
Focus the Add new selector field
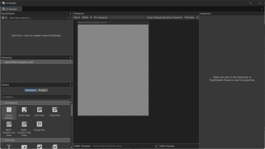click(x=38, y=18)
